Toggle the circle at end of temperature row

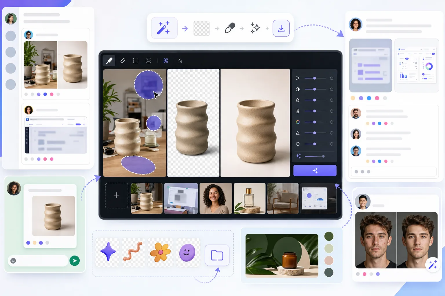331,111
